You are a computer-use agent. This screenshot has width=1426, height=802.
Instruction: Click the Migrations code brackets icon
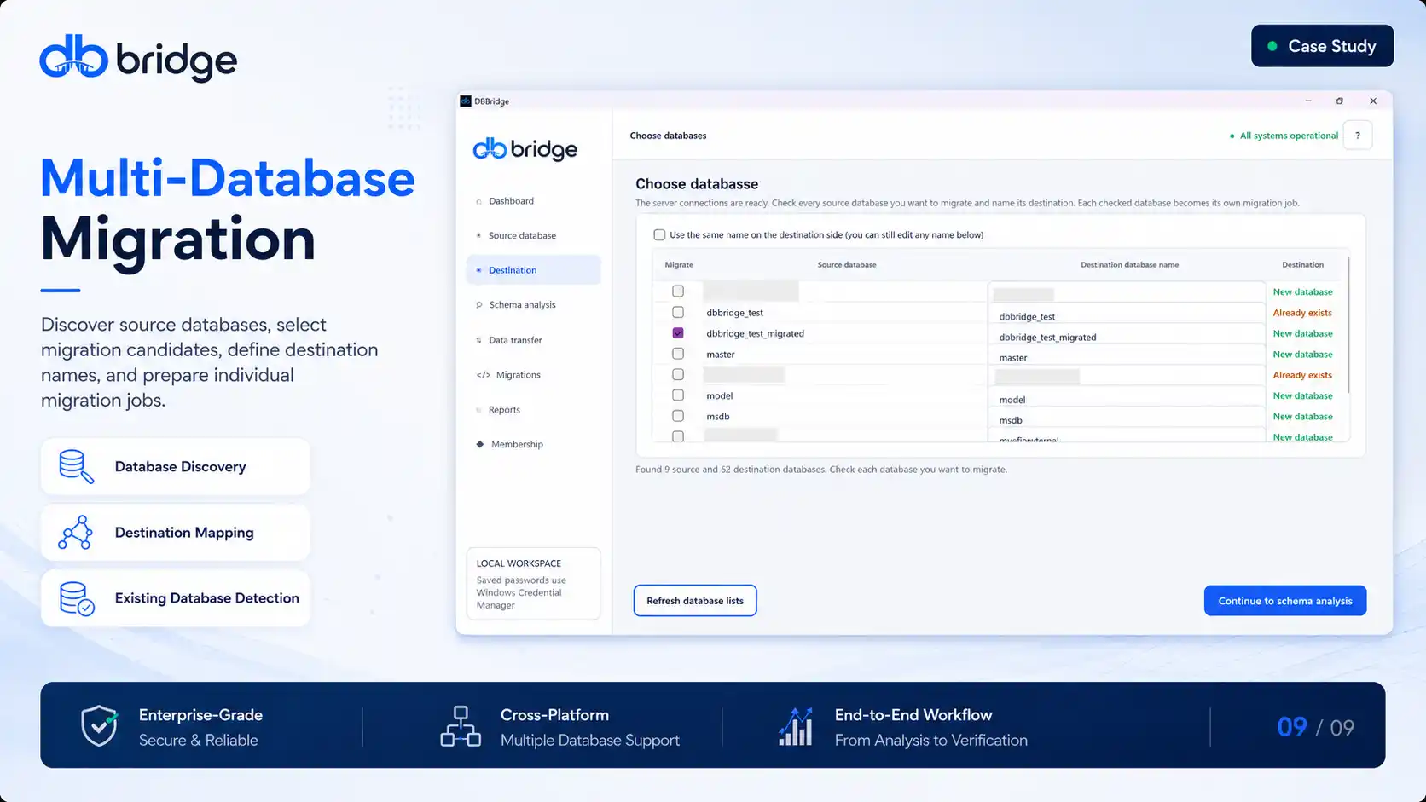point(483,375)
